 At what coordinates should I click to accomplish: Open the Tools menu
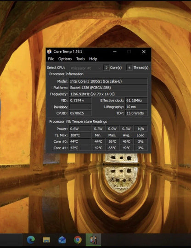80,59
